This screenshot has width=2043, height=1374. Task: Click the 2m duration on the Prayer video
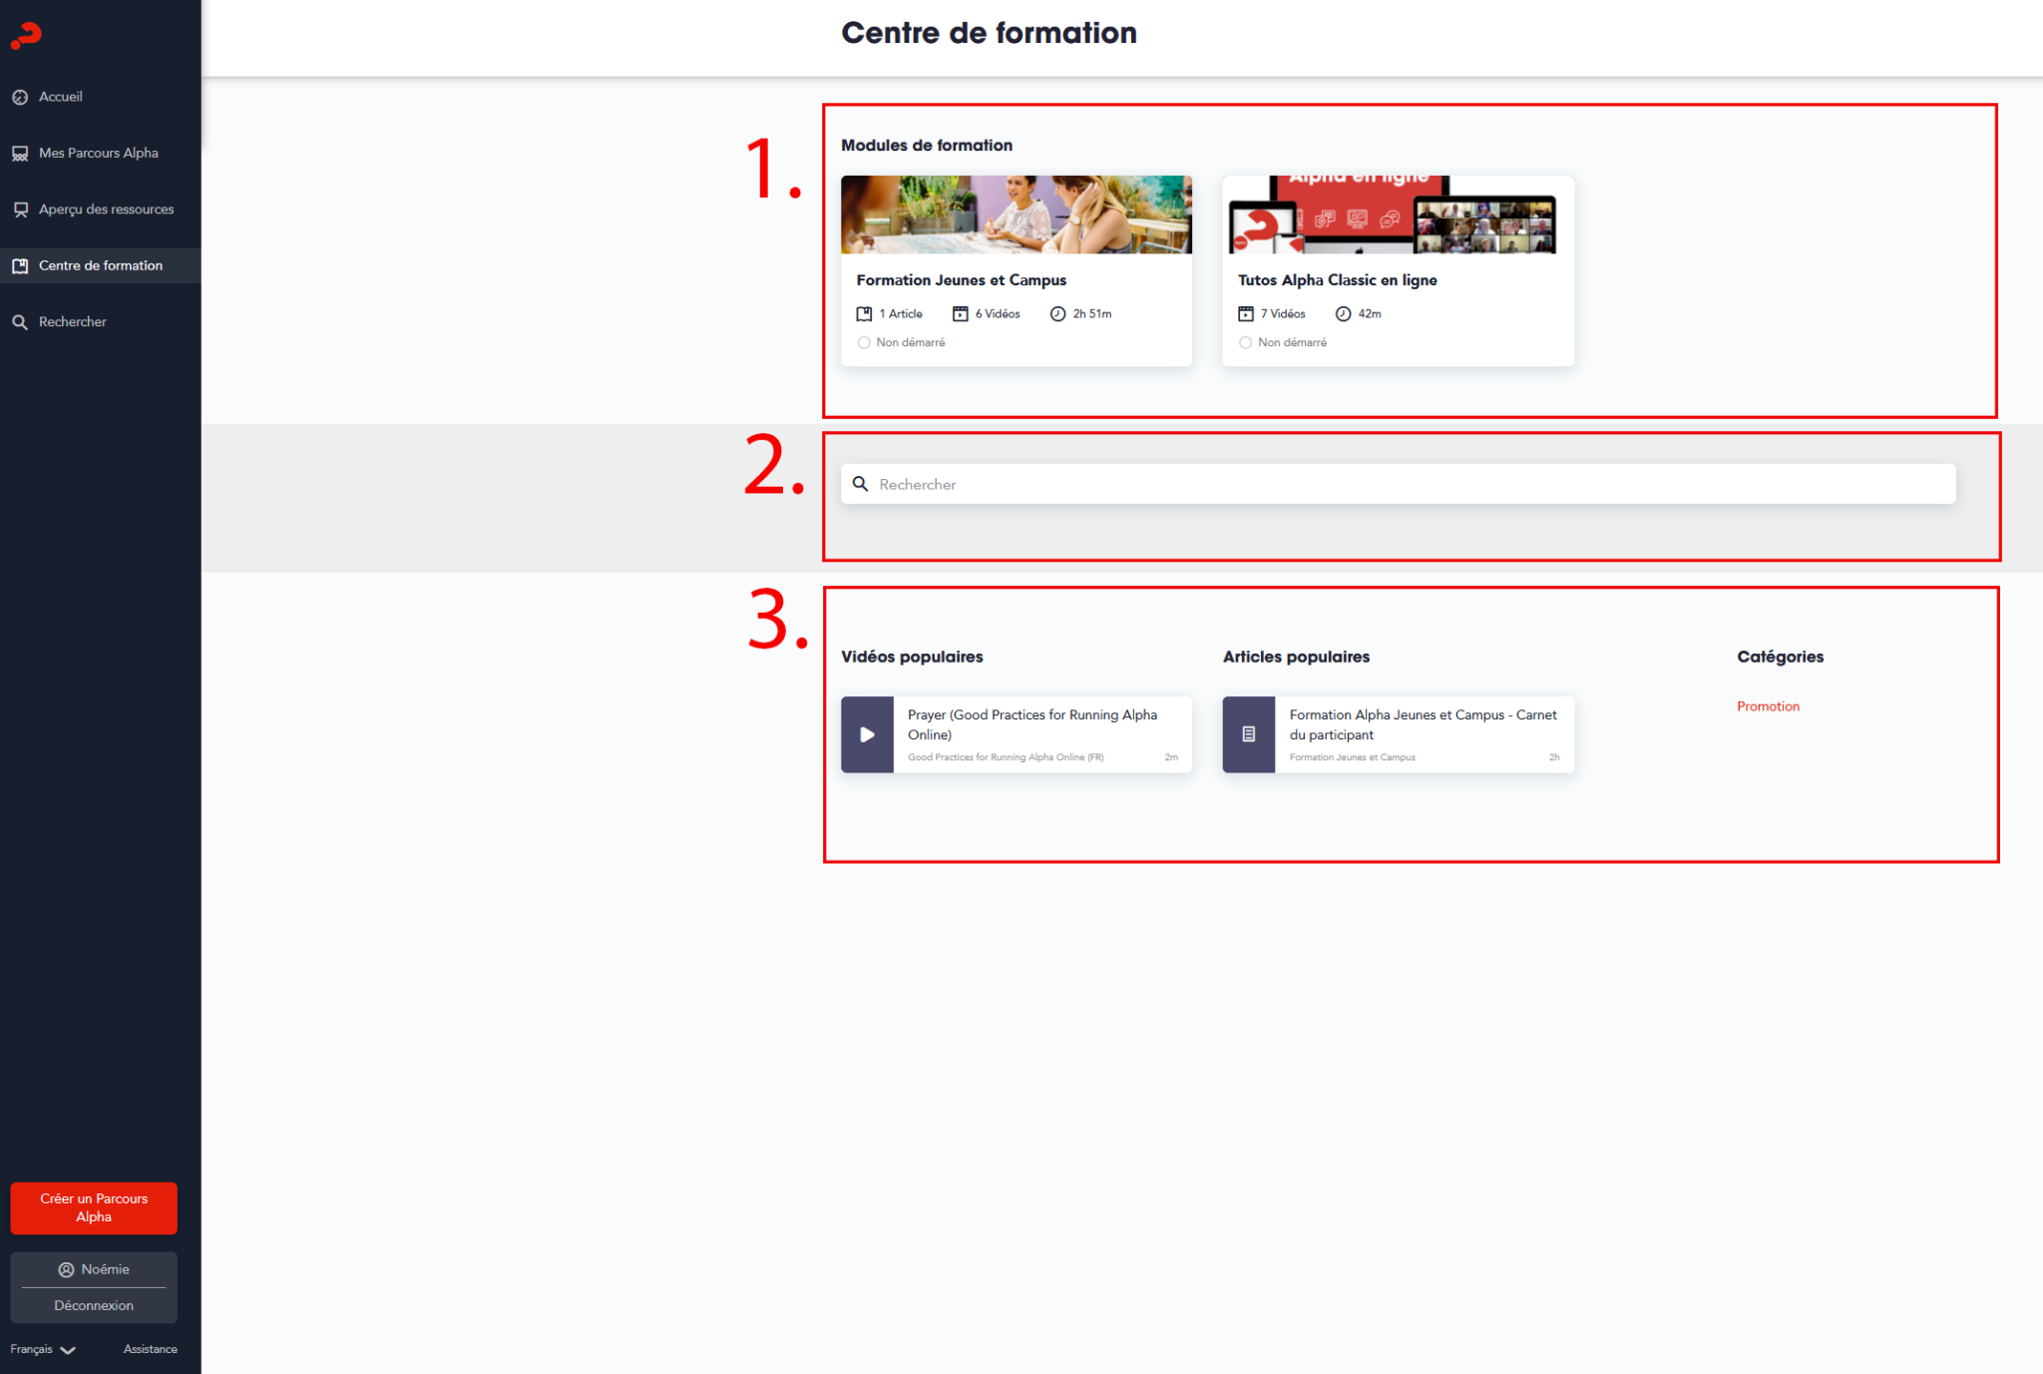coord(1171,758)
